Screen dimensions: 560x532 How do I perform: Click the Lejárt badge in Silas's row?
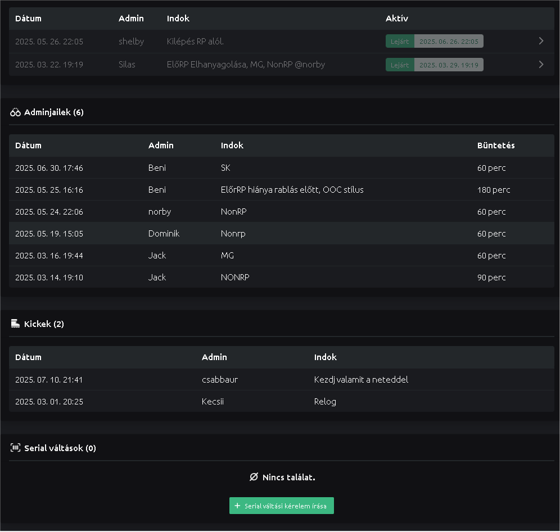coord(400,65)
